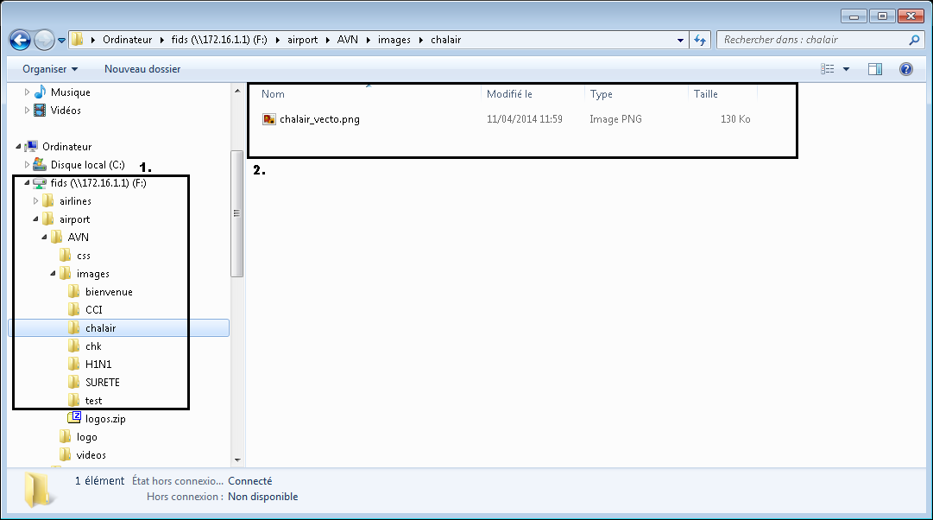Click the change view icon
This screenshot has width=933, height=520.
click(x=829, y=69)
